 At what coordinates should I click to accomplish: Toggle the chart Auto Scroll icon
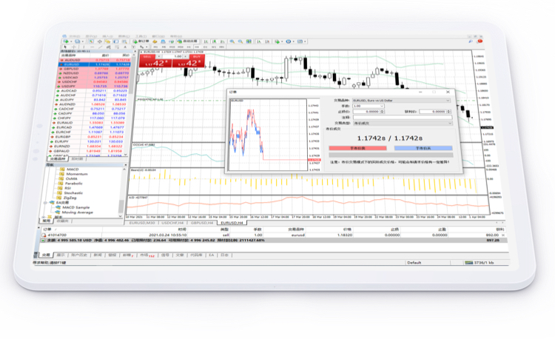coord(258,41)
